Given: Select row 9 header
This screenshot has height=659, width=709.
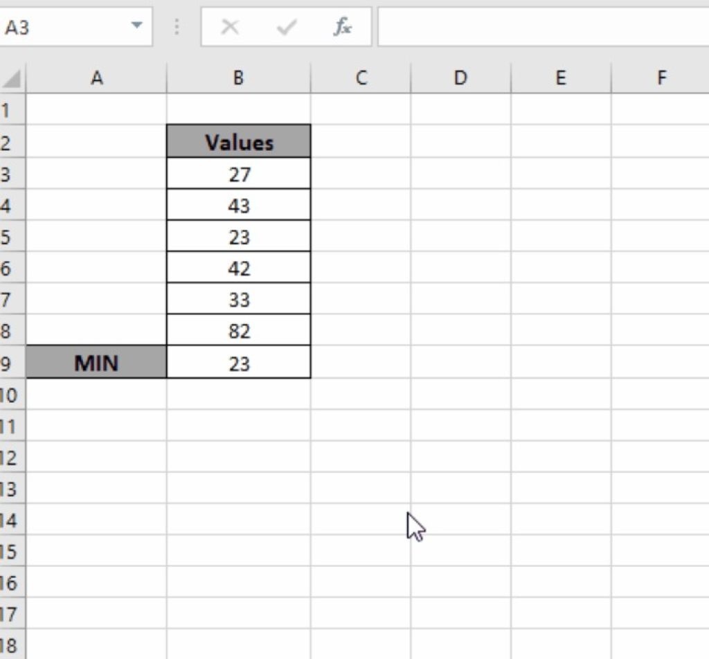Looking at the screenshot, I should (12, 363).
